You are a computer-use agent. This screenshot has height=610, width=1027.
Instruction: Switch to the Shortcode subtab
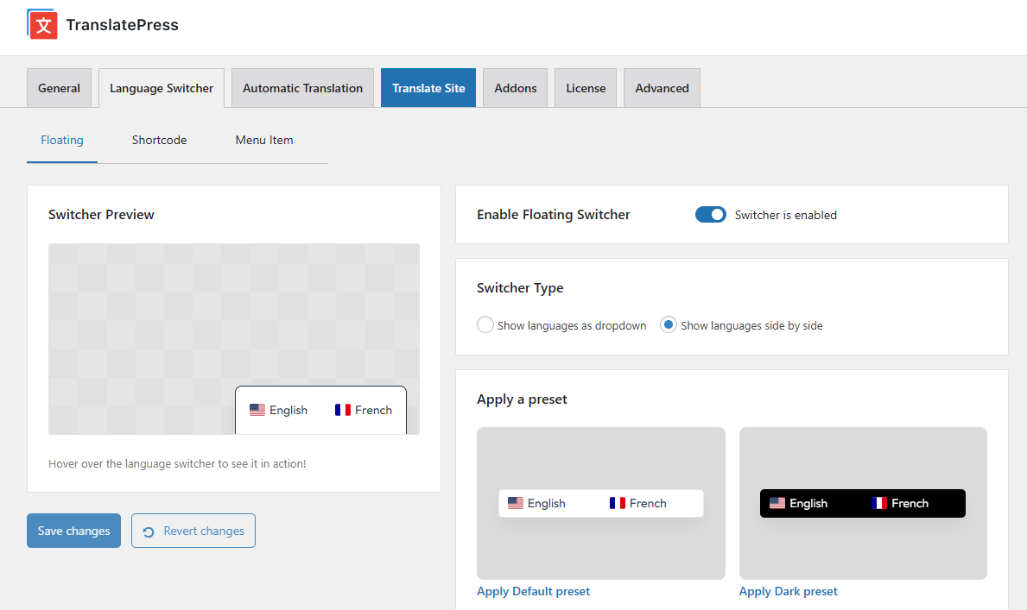(x=159, y=140)
